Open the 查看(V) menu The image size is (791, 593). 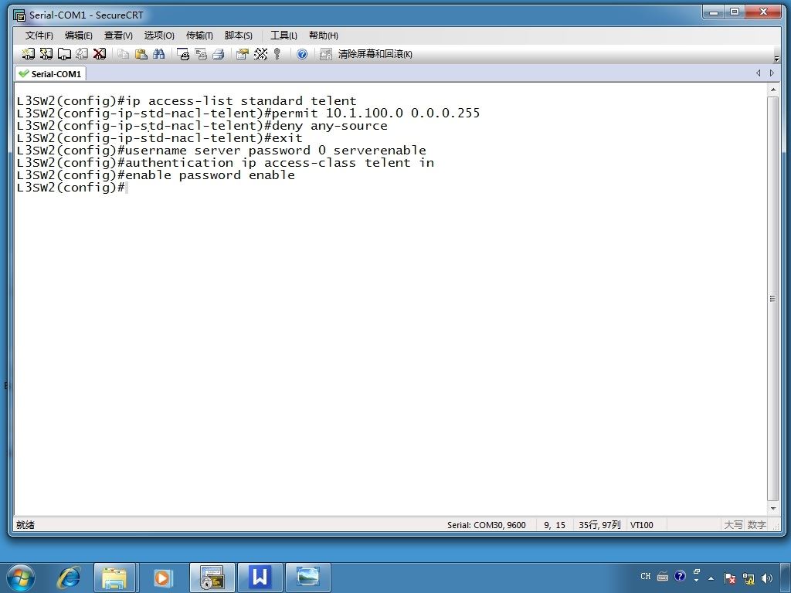[x=118, y=36]
